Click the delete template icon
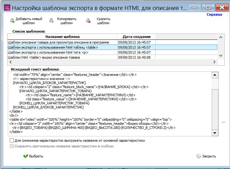Screen dimensions: 230x169 (x=88, y=21)
